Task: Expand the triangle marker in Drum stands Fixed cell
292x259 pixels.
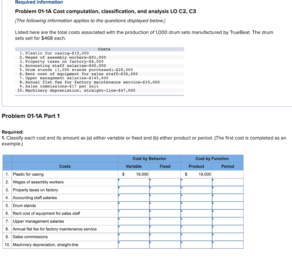Action: pos(150,204)
